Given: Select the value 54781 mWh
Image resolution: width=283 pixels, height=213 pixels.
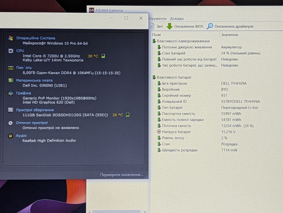Looking at the screenshot, I should [x=231, y=120].
